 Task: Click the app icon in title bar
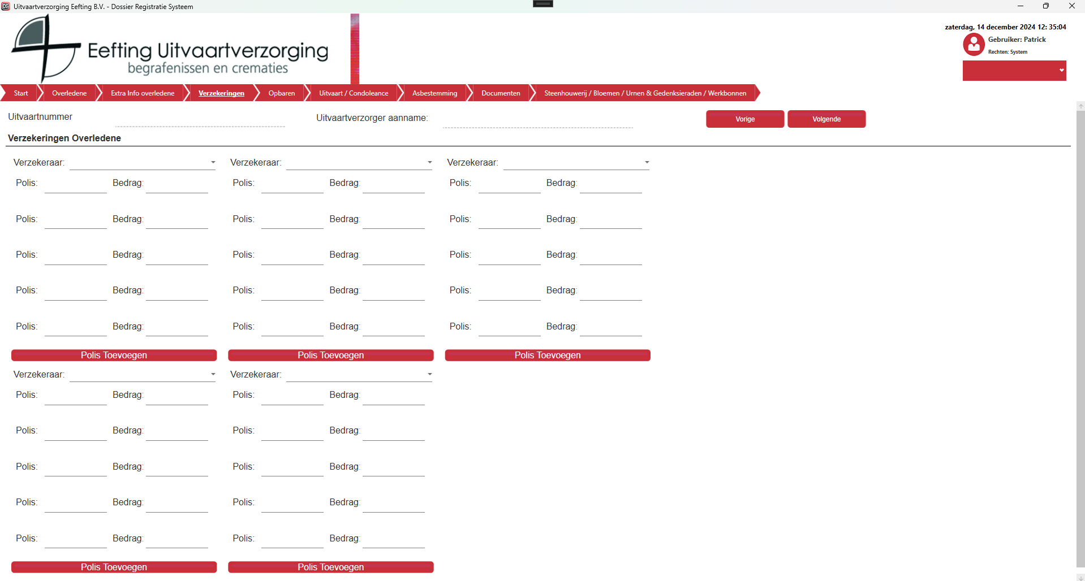coord(6,6)
